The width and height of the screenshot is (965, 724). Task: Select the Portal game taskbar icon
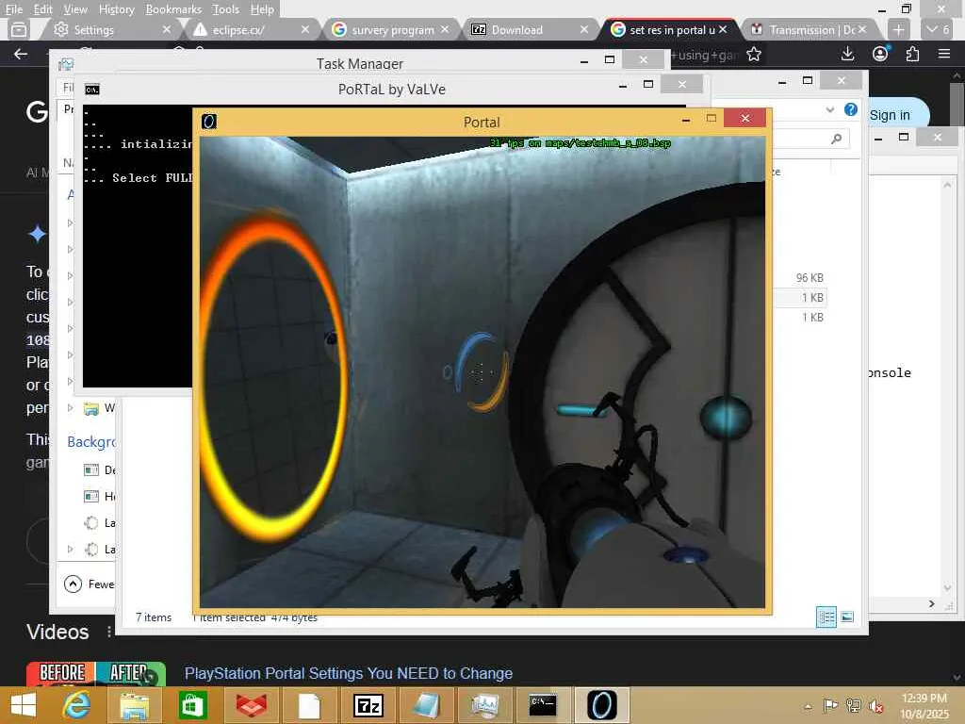pyautogui.click(x=601, y=705)
